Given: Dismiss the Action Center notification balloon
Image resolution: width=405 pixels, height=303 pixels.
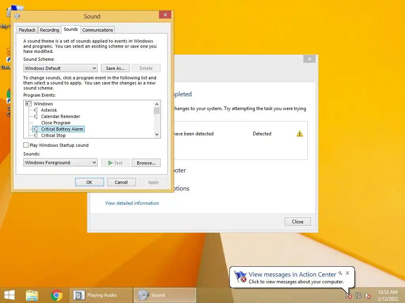Looking at the screenshot, I should click(x=347, y=273).
